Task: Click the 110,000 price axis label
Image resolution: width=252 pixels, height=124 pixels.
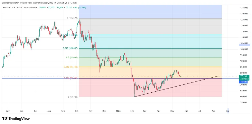Action: point(244,37)
